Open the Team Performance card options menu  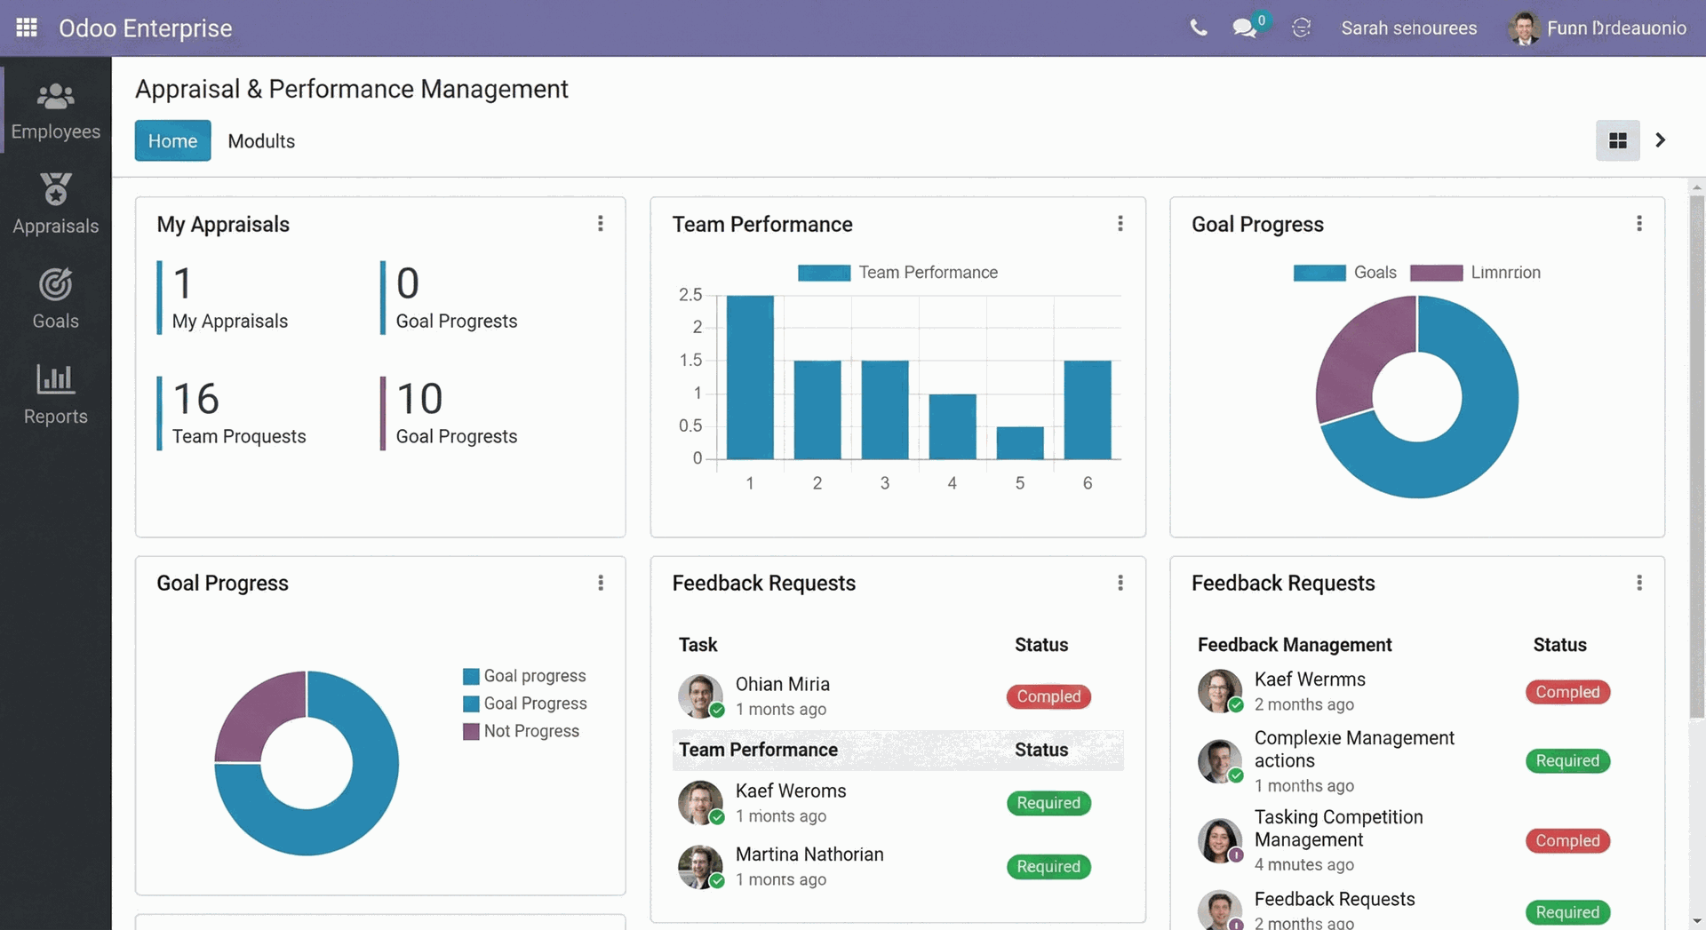tap(1120, 223)
